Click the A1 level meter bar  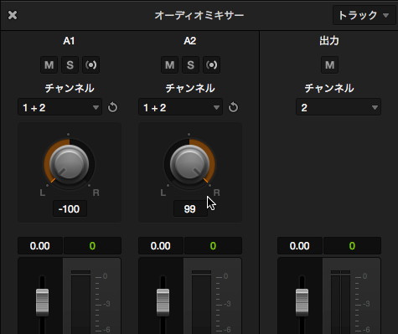pyautogui.click(x=80, y=302)
